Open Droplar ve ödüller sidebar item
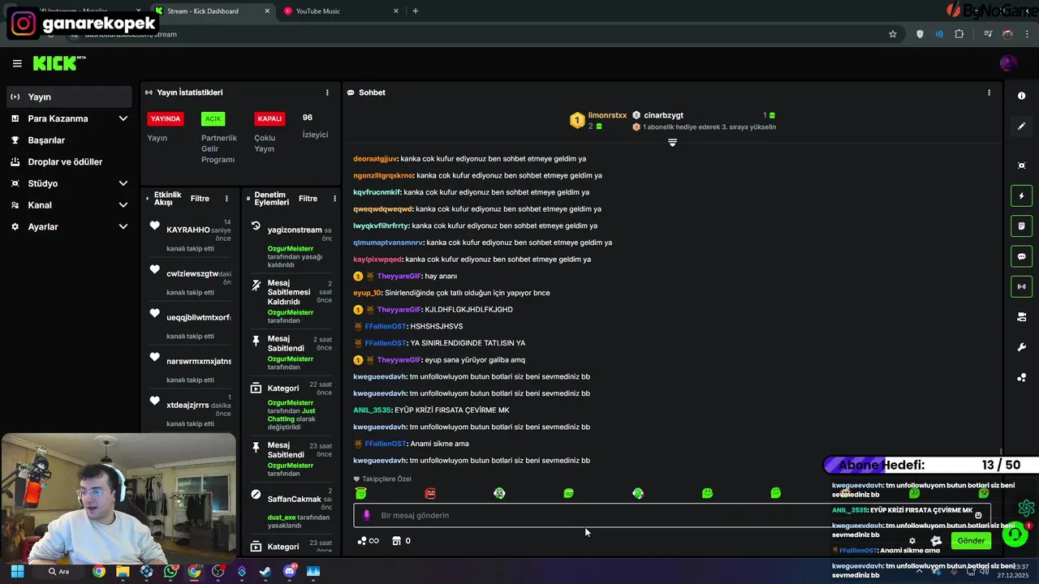 tap(68, 161)
